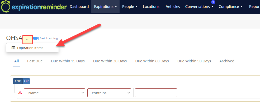Open the Compliance menu
The height and width of the screenshot is (103, 260).
[x=230, y=7]
